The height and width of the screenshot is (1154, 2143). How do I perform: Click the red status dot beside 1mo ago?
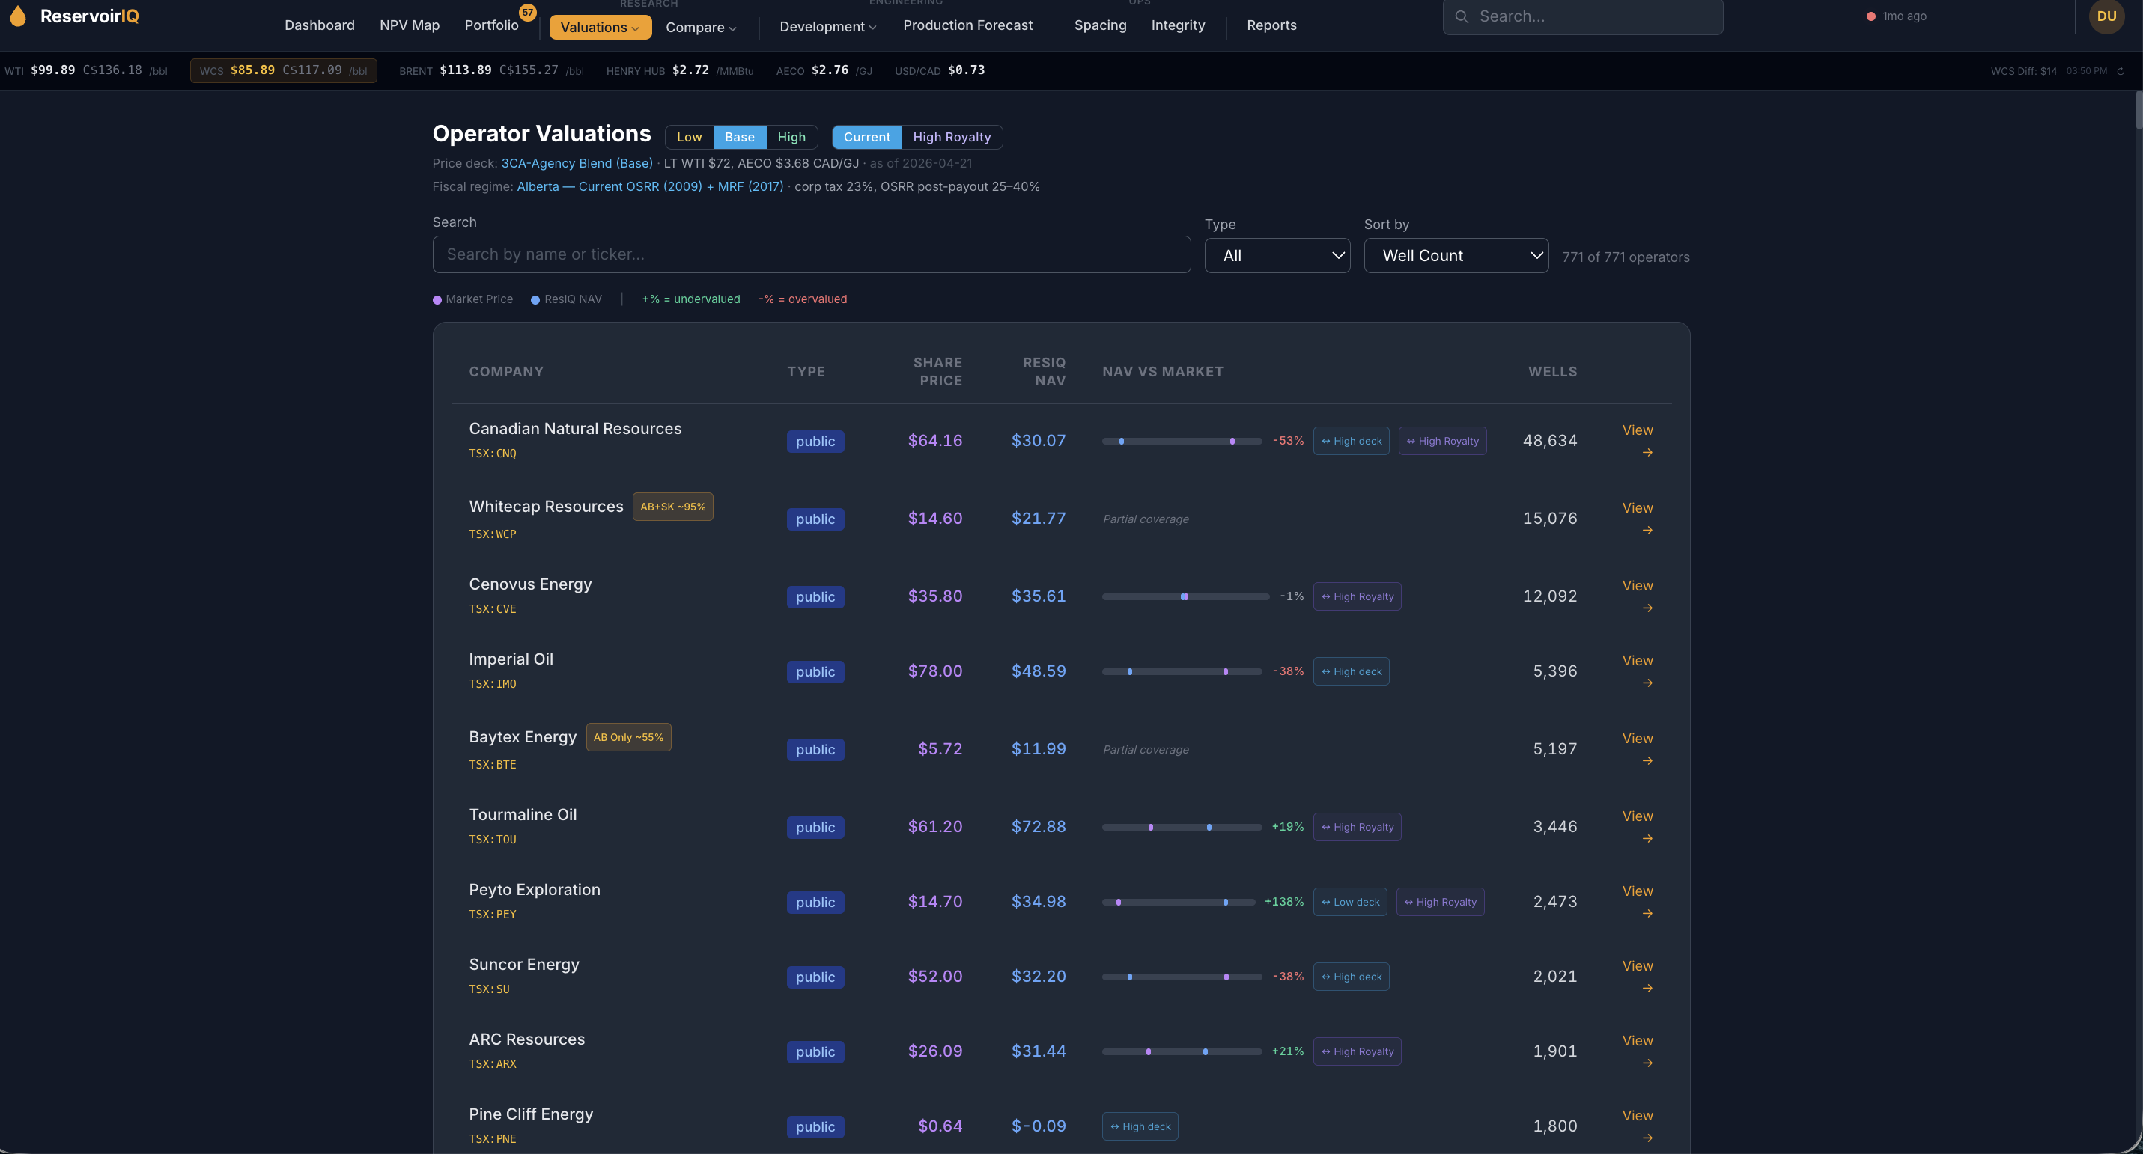(1870, 16)
